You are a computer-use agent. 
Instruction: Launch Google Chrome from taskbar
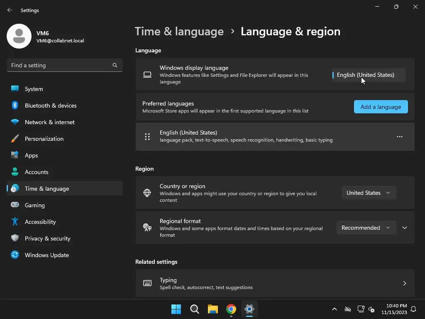[x=231, y=309]
